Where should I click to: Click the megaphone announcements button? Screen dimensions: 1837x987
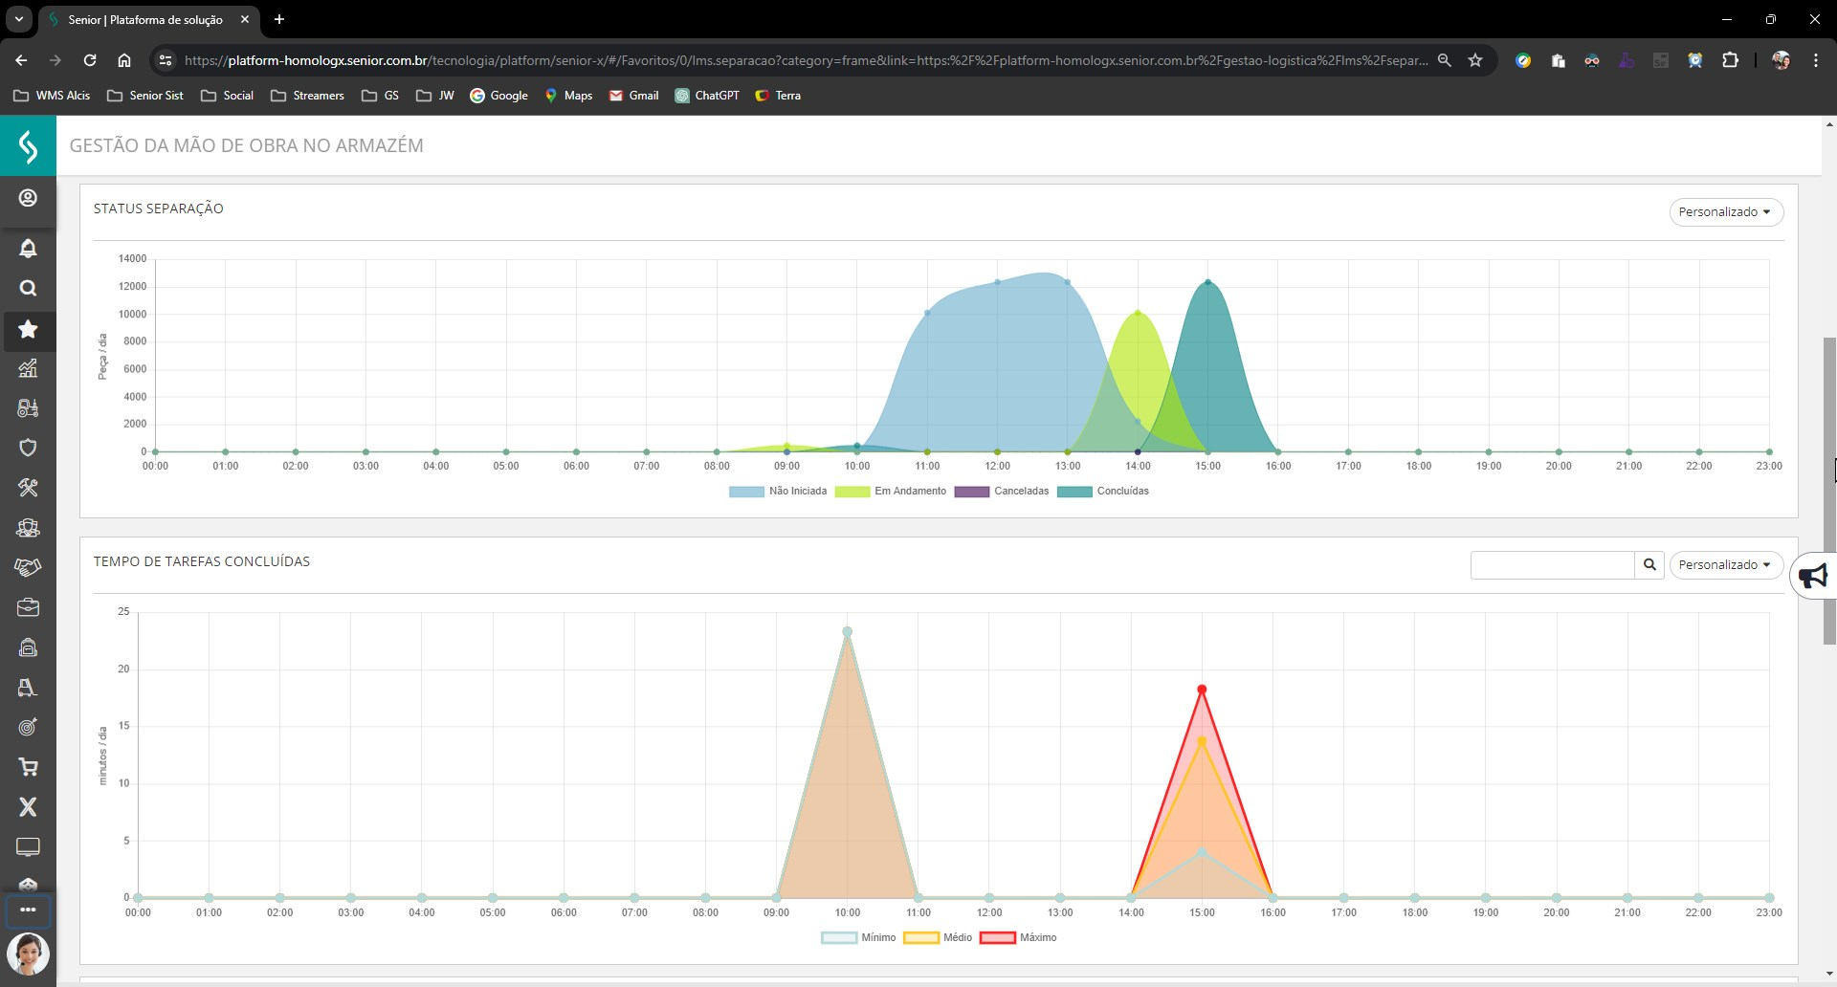(1813, 576)
